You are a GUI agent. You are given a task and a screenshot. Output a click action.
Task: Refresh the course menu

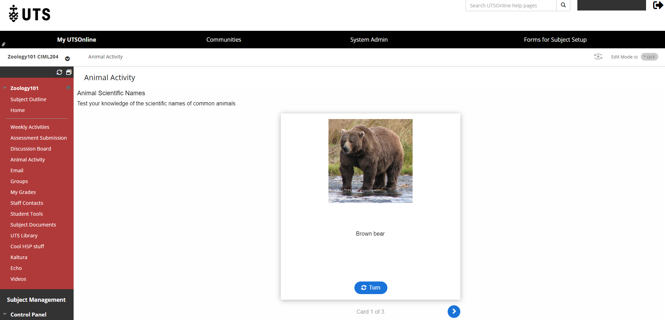59,72
